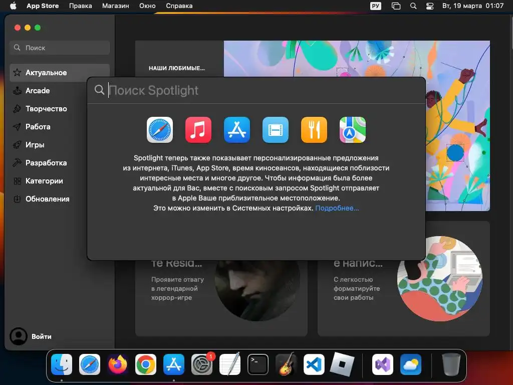Open Finder from the Dock
The width and height of the screenshot is (513, 385).
pyautogui.click(x=62, y=364)
